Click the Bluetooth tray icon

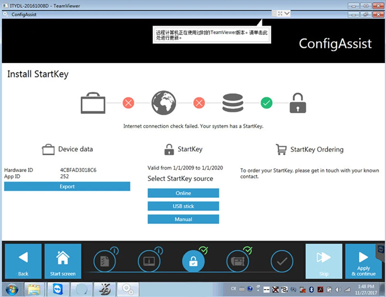point(311,290)
